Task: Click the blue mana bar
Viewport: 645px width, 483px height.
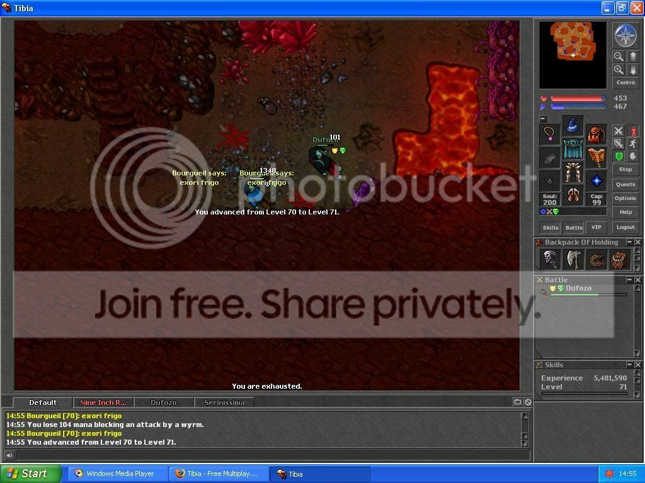Action: (x=578, y=107)
